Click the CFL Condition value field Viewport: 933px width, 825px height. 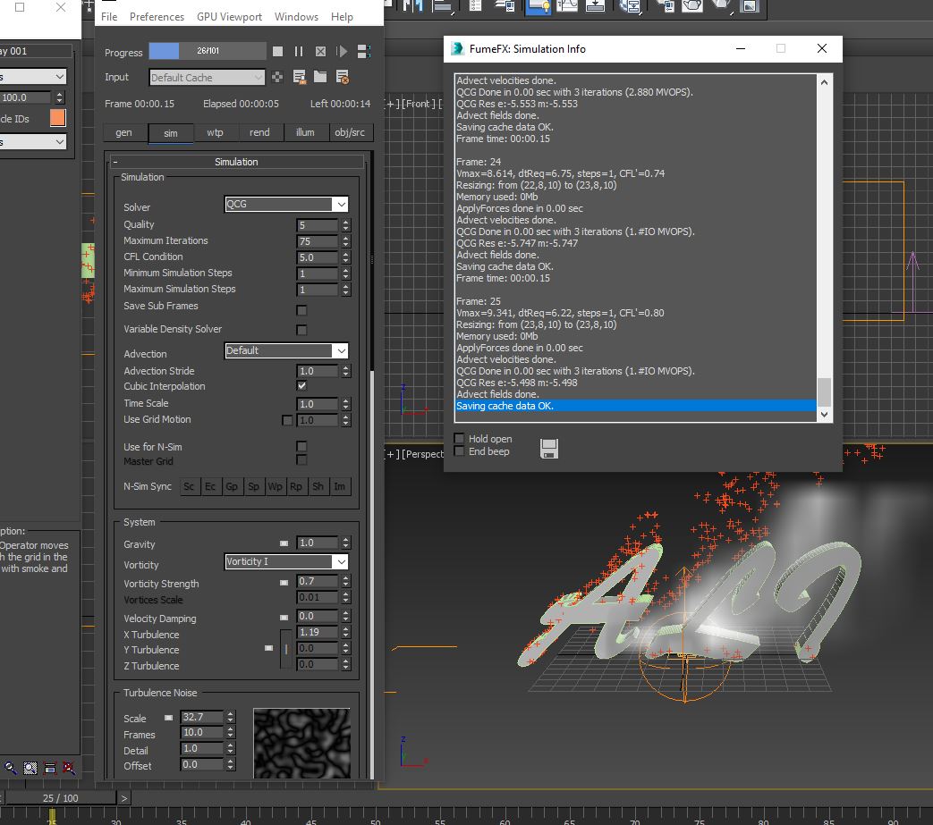[x=318, y=257]
